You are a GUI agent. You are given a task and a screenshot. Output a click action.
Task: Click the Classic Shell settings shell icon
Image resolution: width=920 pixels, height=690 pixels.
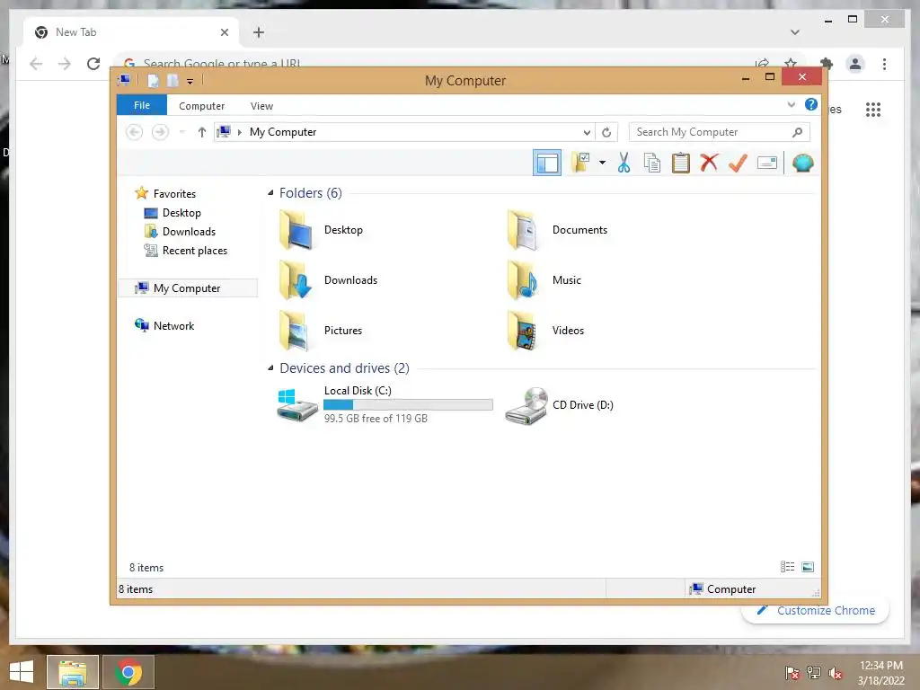(x=802, y=163)
